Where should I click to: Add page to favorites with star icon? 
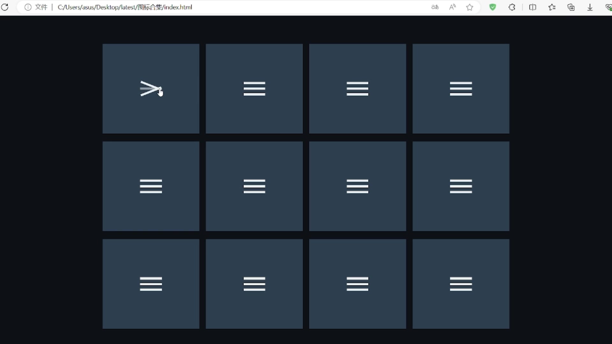point(470,7)
